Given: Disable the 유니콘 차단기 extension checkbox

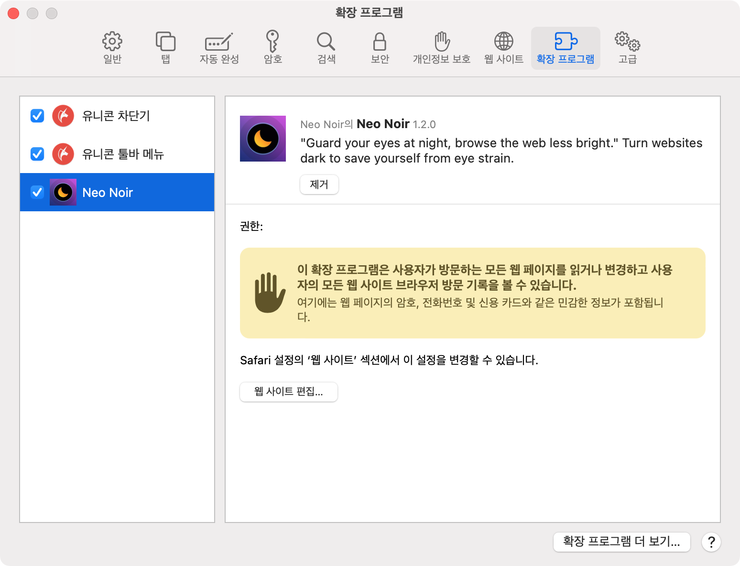Looking at the screenshot, I should coord(37,116).
